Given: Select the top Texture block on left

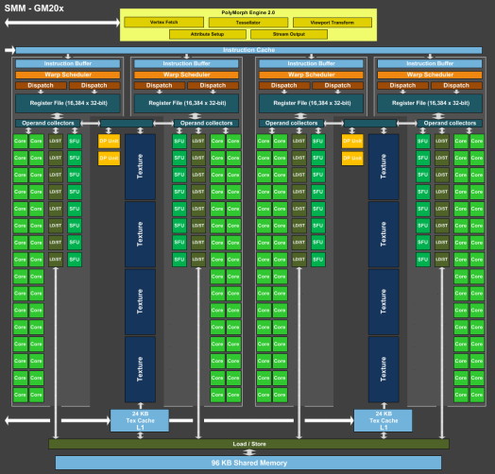Looking at the screenshot, I should pyautogui.click(x=140, y=166).
